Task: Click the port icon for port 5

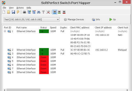Action: coord(9,61)
